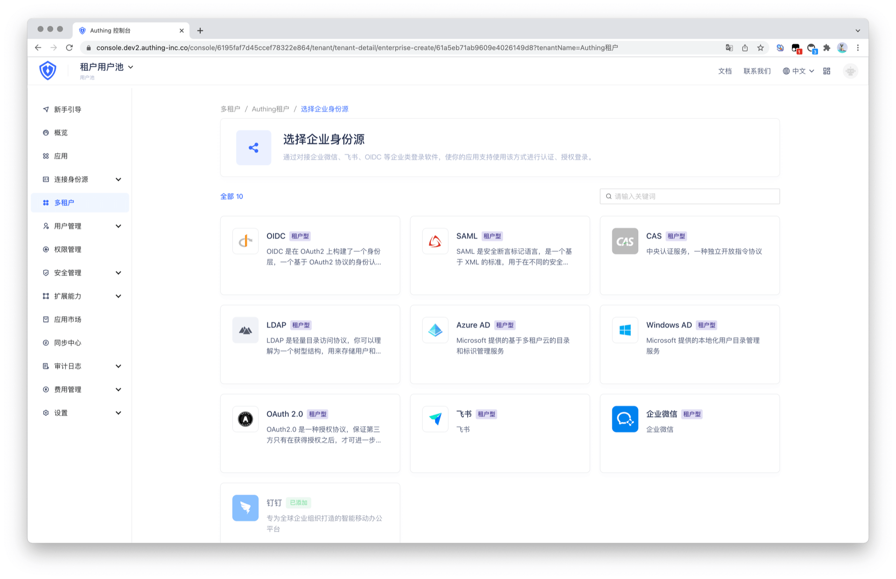896x579 pixels.
Task: Open the 租户用户池 user pool dropdown
Action: (x=106, y=67)
